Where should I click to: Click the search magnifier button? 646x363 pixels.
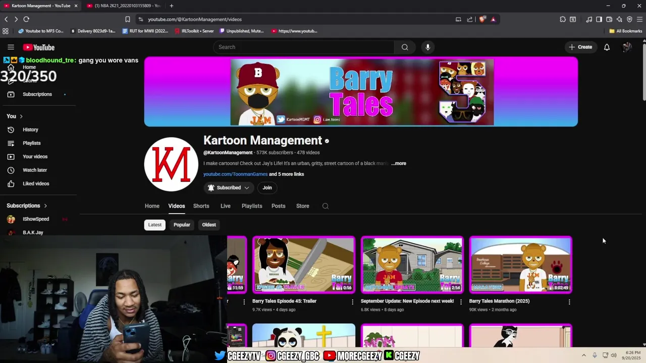point(405,47)
